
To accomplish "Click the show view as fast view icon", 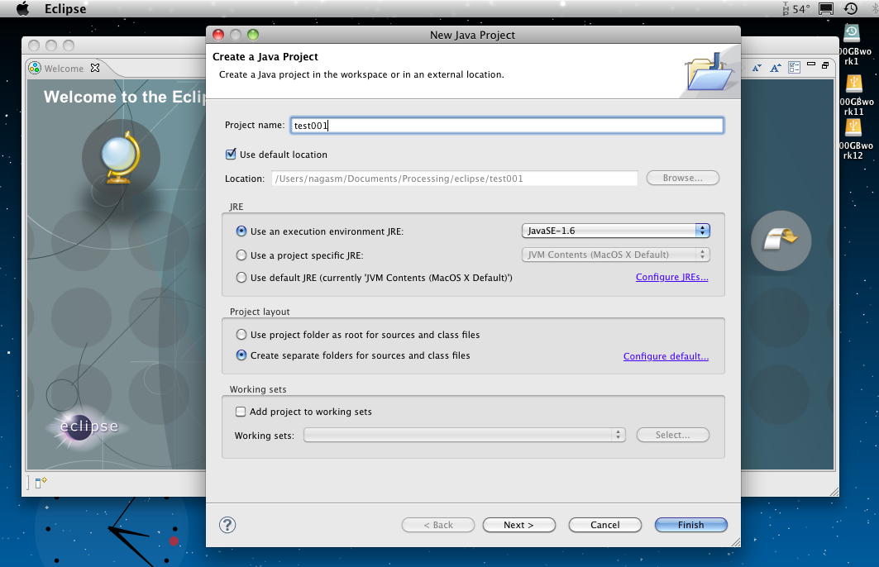I will point(41,482).
